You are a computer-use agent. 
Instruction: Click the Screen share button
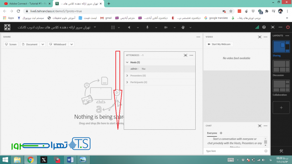pos(11,44)
